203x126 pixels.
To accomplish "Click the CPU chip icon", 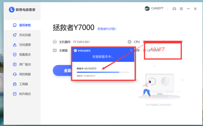I will click(129, 42).
